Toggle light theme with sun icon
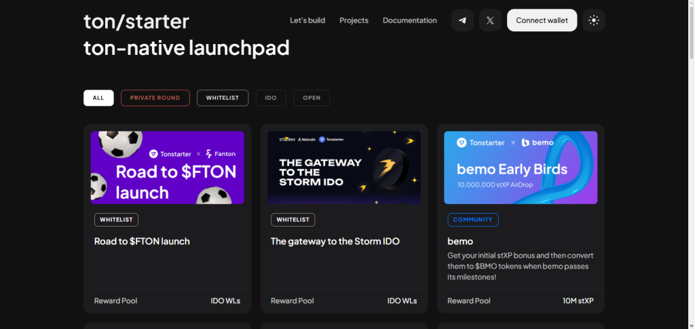 pyautogui.click(x=593, y=20)
